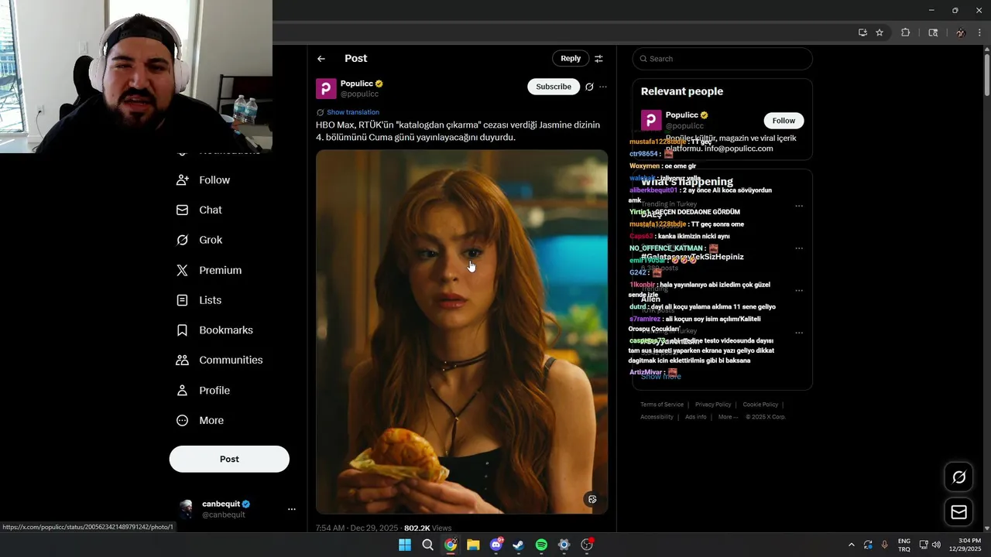Click the image edit icon on the photo
Viewport: 991px width, 557px height.
click(592, 500)
